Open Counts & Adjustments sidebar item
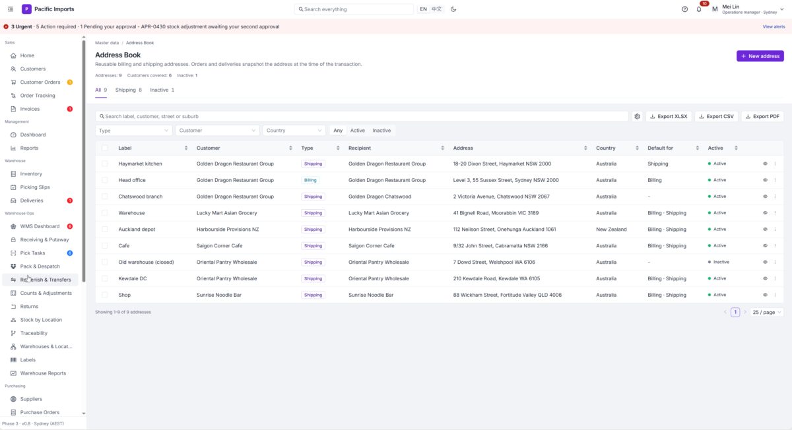This screenshot has height=430, width=792. coord(41,293)
